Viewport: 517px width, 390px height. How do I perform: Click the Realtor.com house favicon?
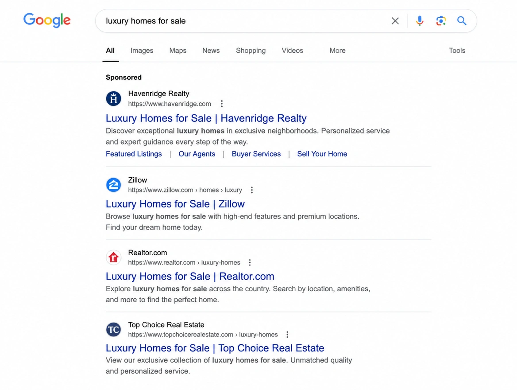(113, 257)
